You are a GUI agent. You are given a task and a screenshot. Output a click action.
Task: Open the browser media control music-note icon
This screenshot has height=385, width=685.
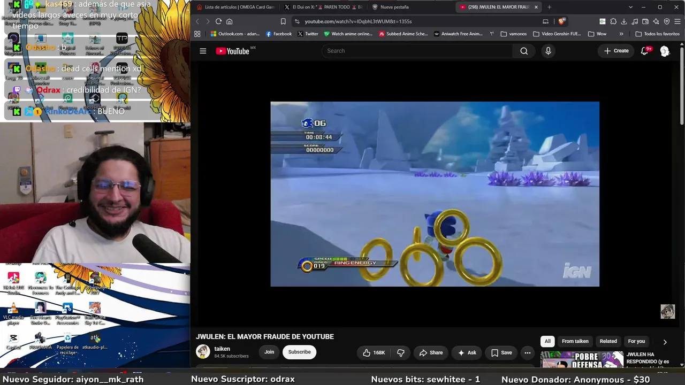(635, 21)
